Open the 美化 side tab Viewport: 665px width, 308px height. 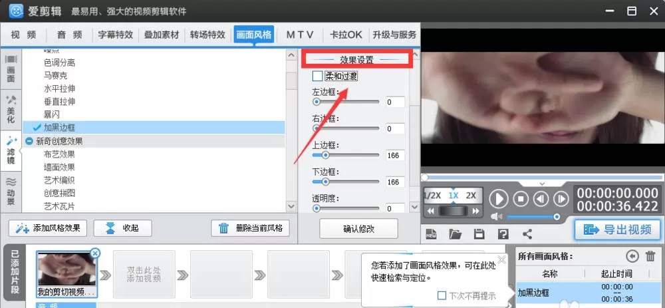[x=11, y=110]
